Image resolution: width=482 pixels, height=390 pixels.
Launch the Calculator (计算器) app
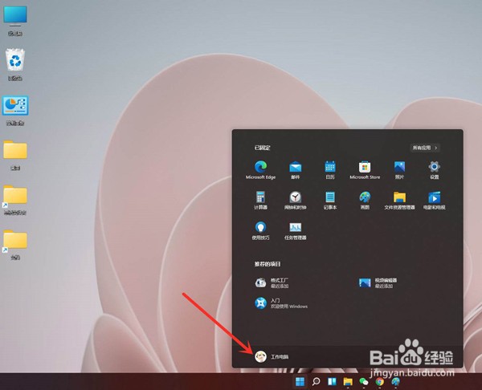260,201
